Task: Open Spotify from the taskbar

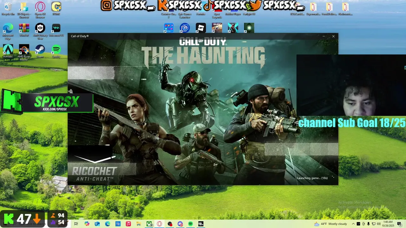Action: click(x=190, y=224)
